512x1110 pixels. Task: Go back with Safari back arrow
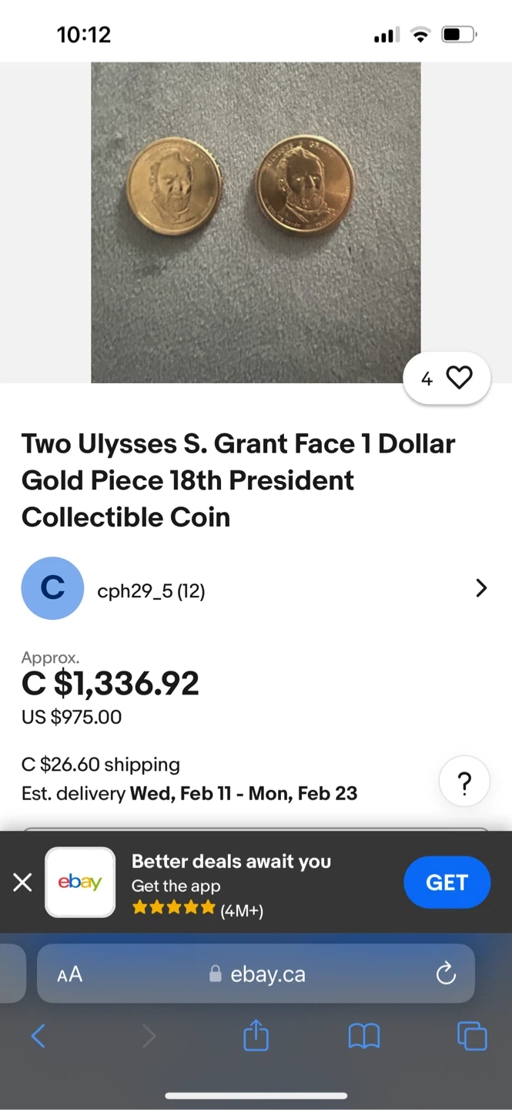(x=38, y=1036)
